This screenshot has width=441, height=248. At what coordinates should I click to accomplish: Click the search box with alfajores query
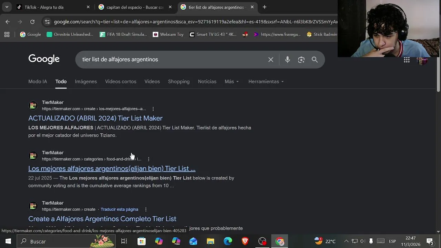click(x=172, y=60)
